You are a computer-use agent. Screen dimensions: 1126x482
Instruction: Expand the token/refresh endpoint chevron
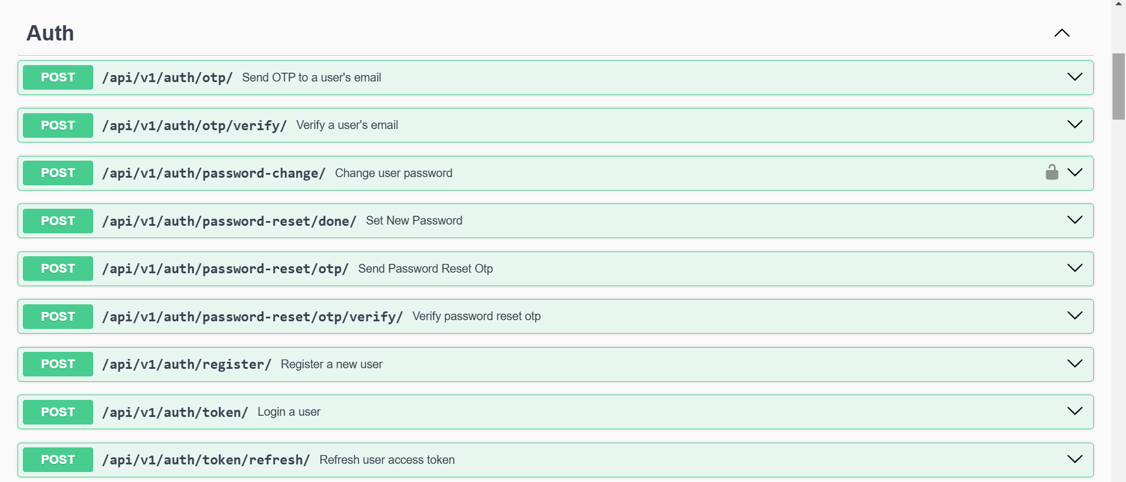(x=1074, y=459)
